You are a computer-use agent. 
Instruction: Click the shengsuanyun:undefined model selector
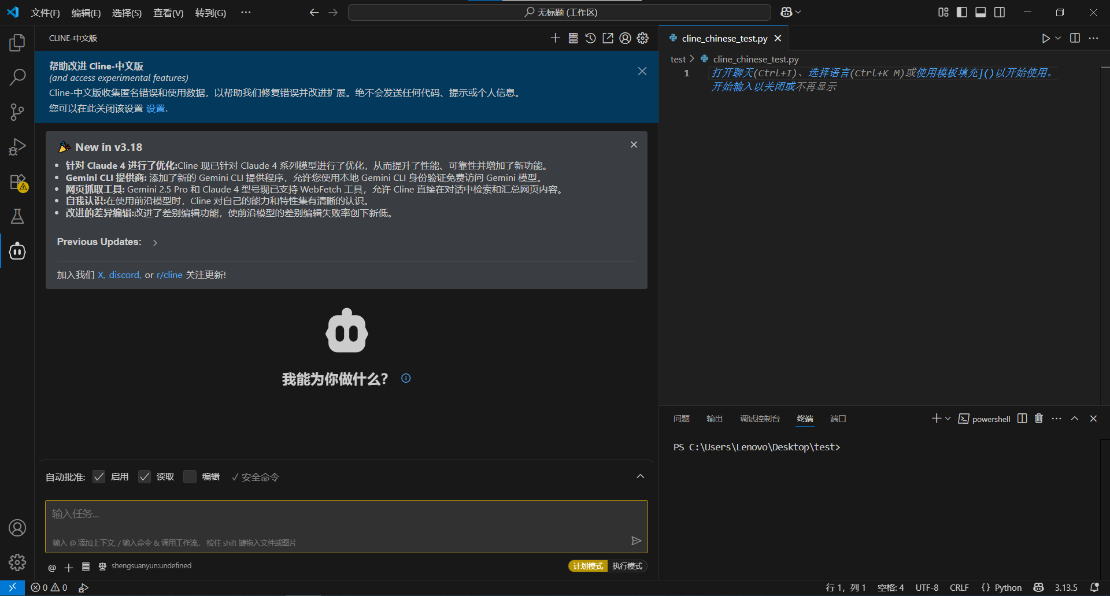click(151, 566)
